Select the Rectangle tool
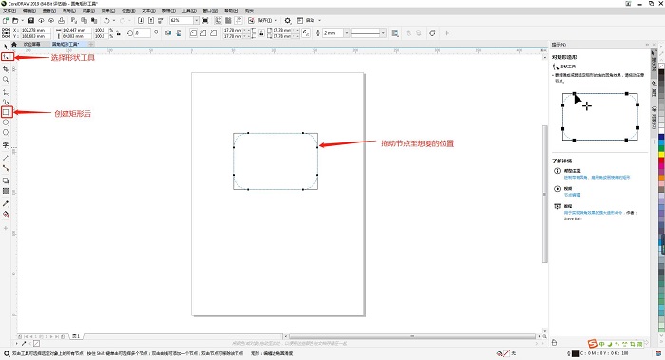The image size is (665, 360). [6, 112]
